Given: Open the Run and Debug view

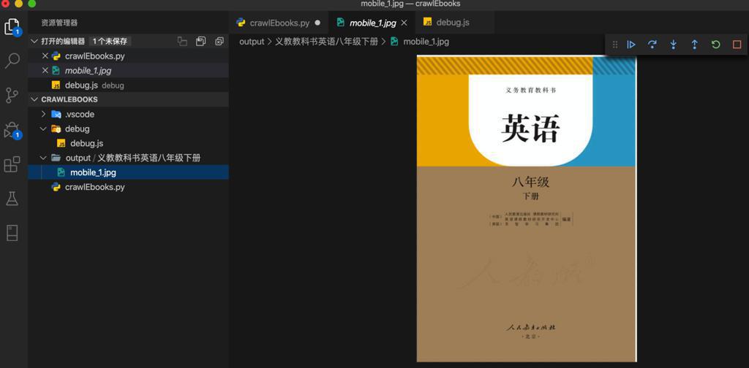Looking at the screenshot, I should [12, 130].
